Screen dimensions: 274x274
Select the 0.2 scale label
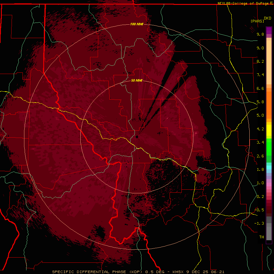pyautogui.click(x=260, y=197)
